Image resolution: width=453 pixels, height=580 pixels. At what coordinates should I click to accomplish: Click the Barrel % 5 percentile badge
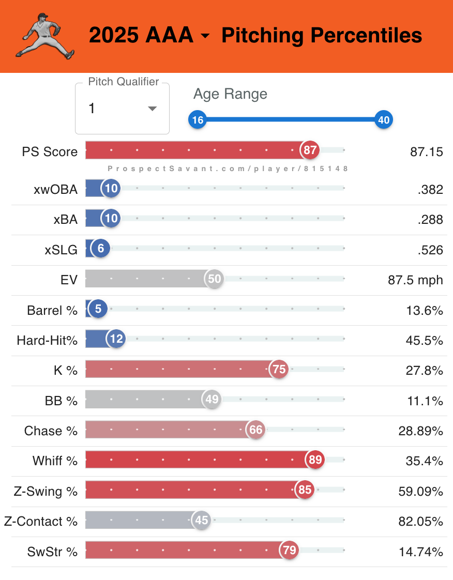coord(98,309)
